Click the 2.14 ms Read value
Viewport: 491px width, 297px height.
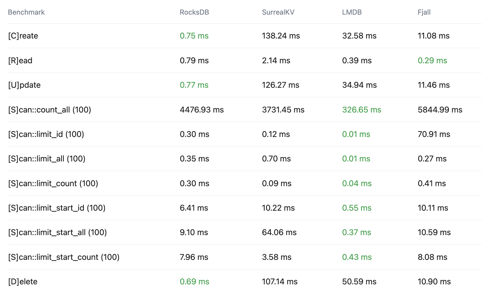click(276, 60)
